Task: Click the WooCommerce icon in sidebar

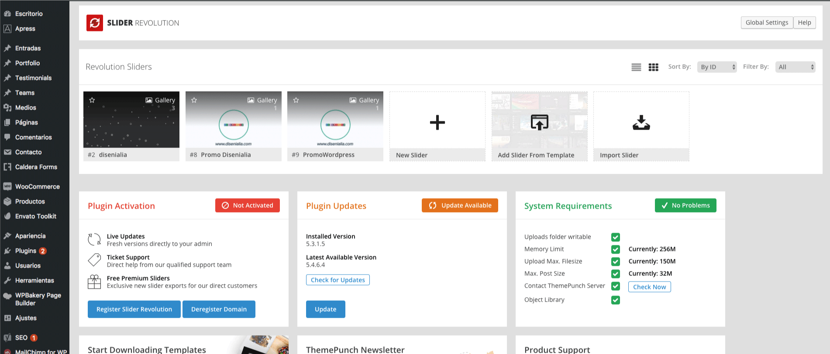Action: click(7, 186)
